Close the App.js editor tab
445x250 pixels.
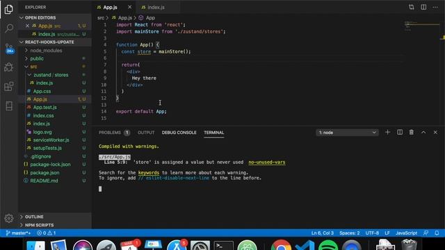130,7
